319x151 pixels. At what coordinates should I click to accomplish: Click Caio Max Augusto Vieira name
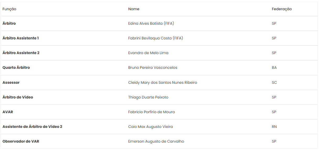151,127
